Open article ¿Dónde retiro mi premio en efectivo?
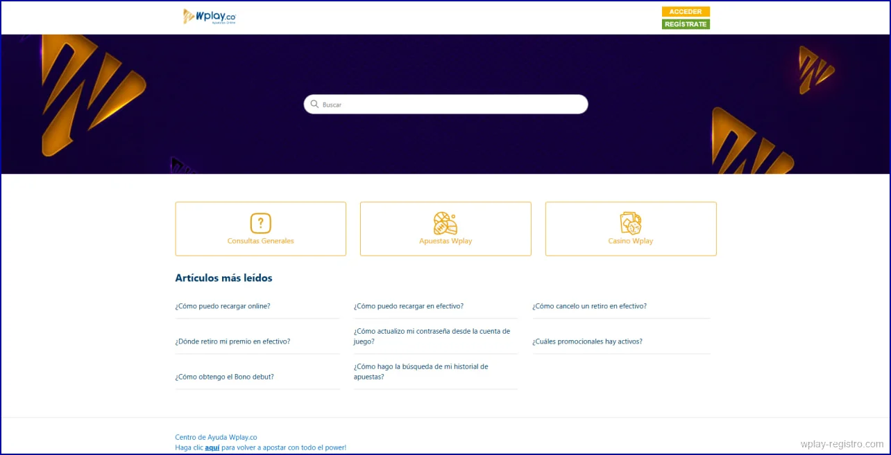Image resolution: width=891 pixels, height=455 pixels. 232,341
